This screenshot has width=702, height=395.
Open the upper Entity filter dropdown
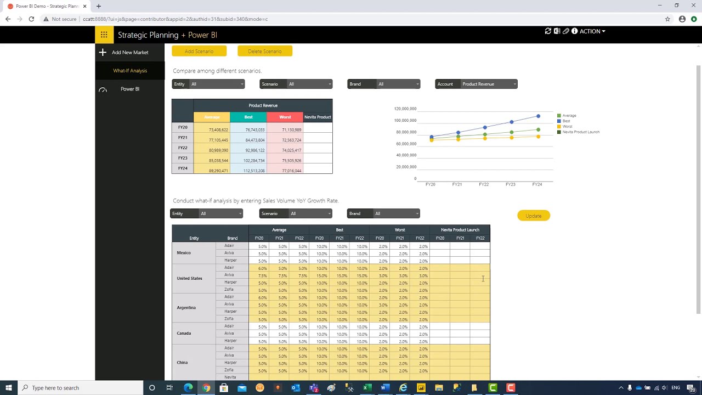(208, 84)
